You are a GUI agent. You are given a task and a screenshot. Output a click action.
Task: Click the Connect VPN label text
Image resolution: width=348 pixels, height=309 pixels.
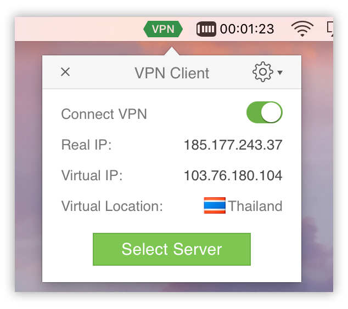(104, 114)
